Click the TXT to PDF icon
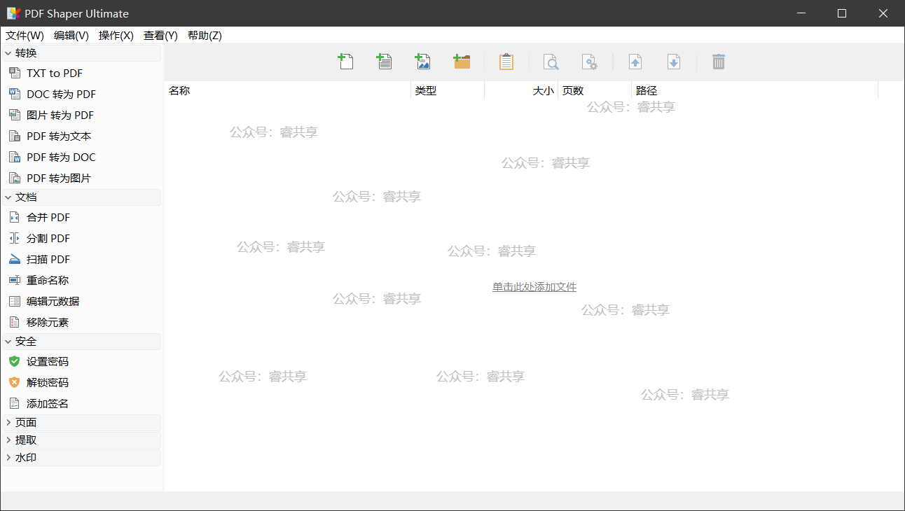The image size is (905, 511). pyautogui.click(x=15, y=73)
